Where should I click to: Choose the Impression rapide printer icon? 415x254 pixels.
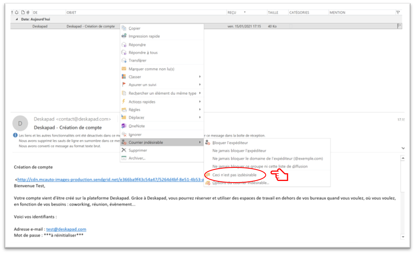pyautogui.click(x=124, y=36)
